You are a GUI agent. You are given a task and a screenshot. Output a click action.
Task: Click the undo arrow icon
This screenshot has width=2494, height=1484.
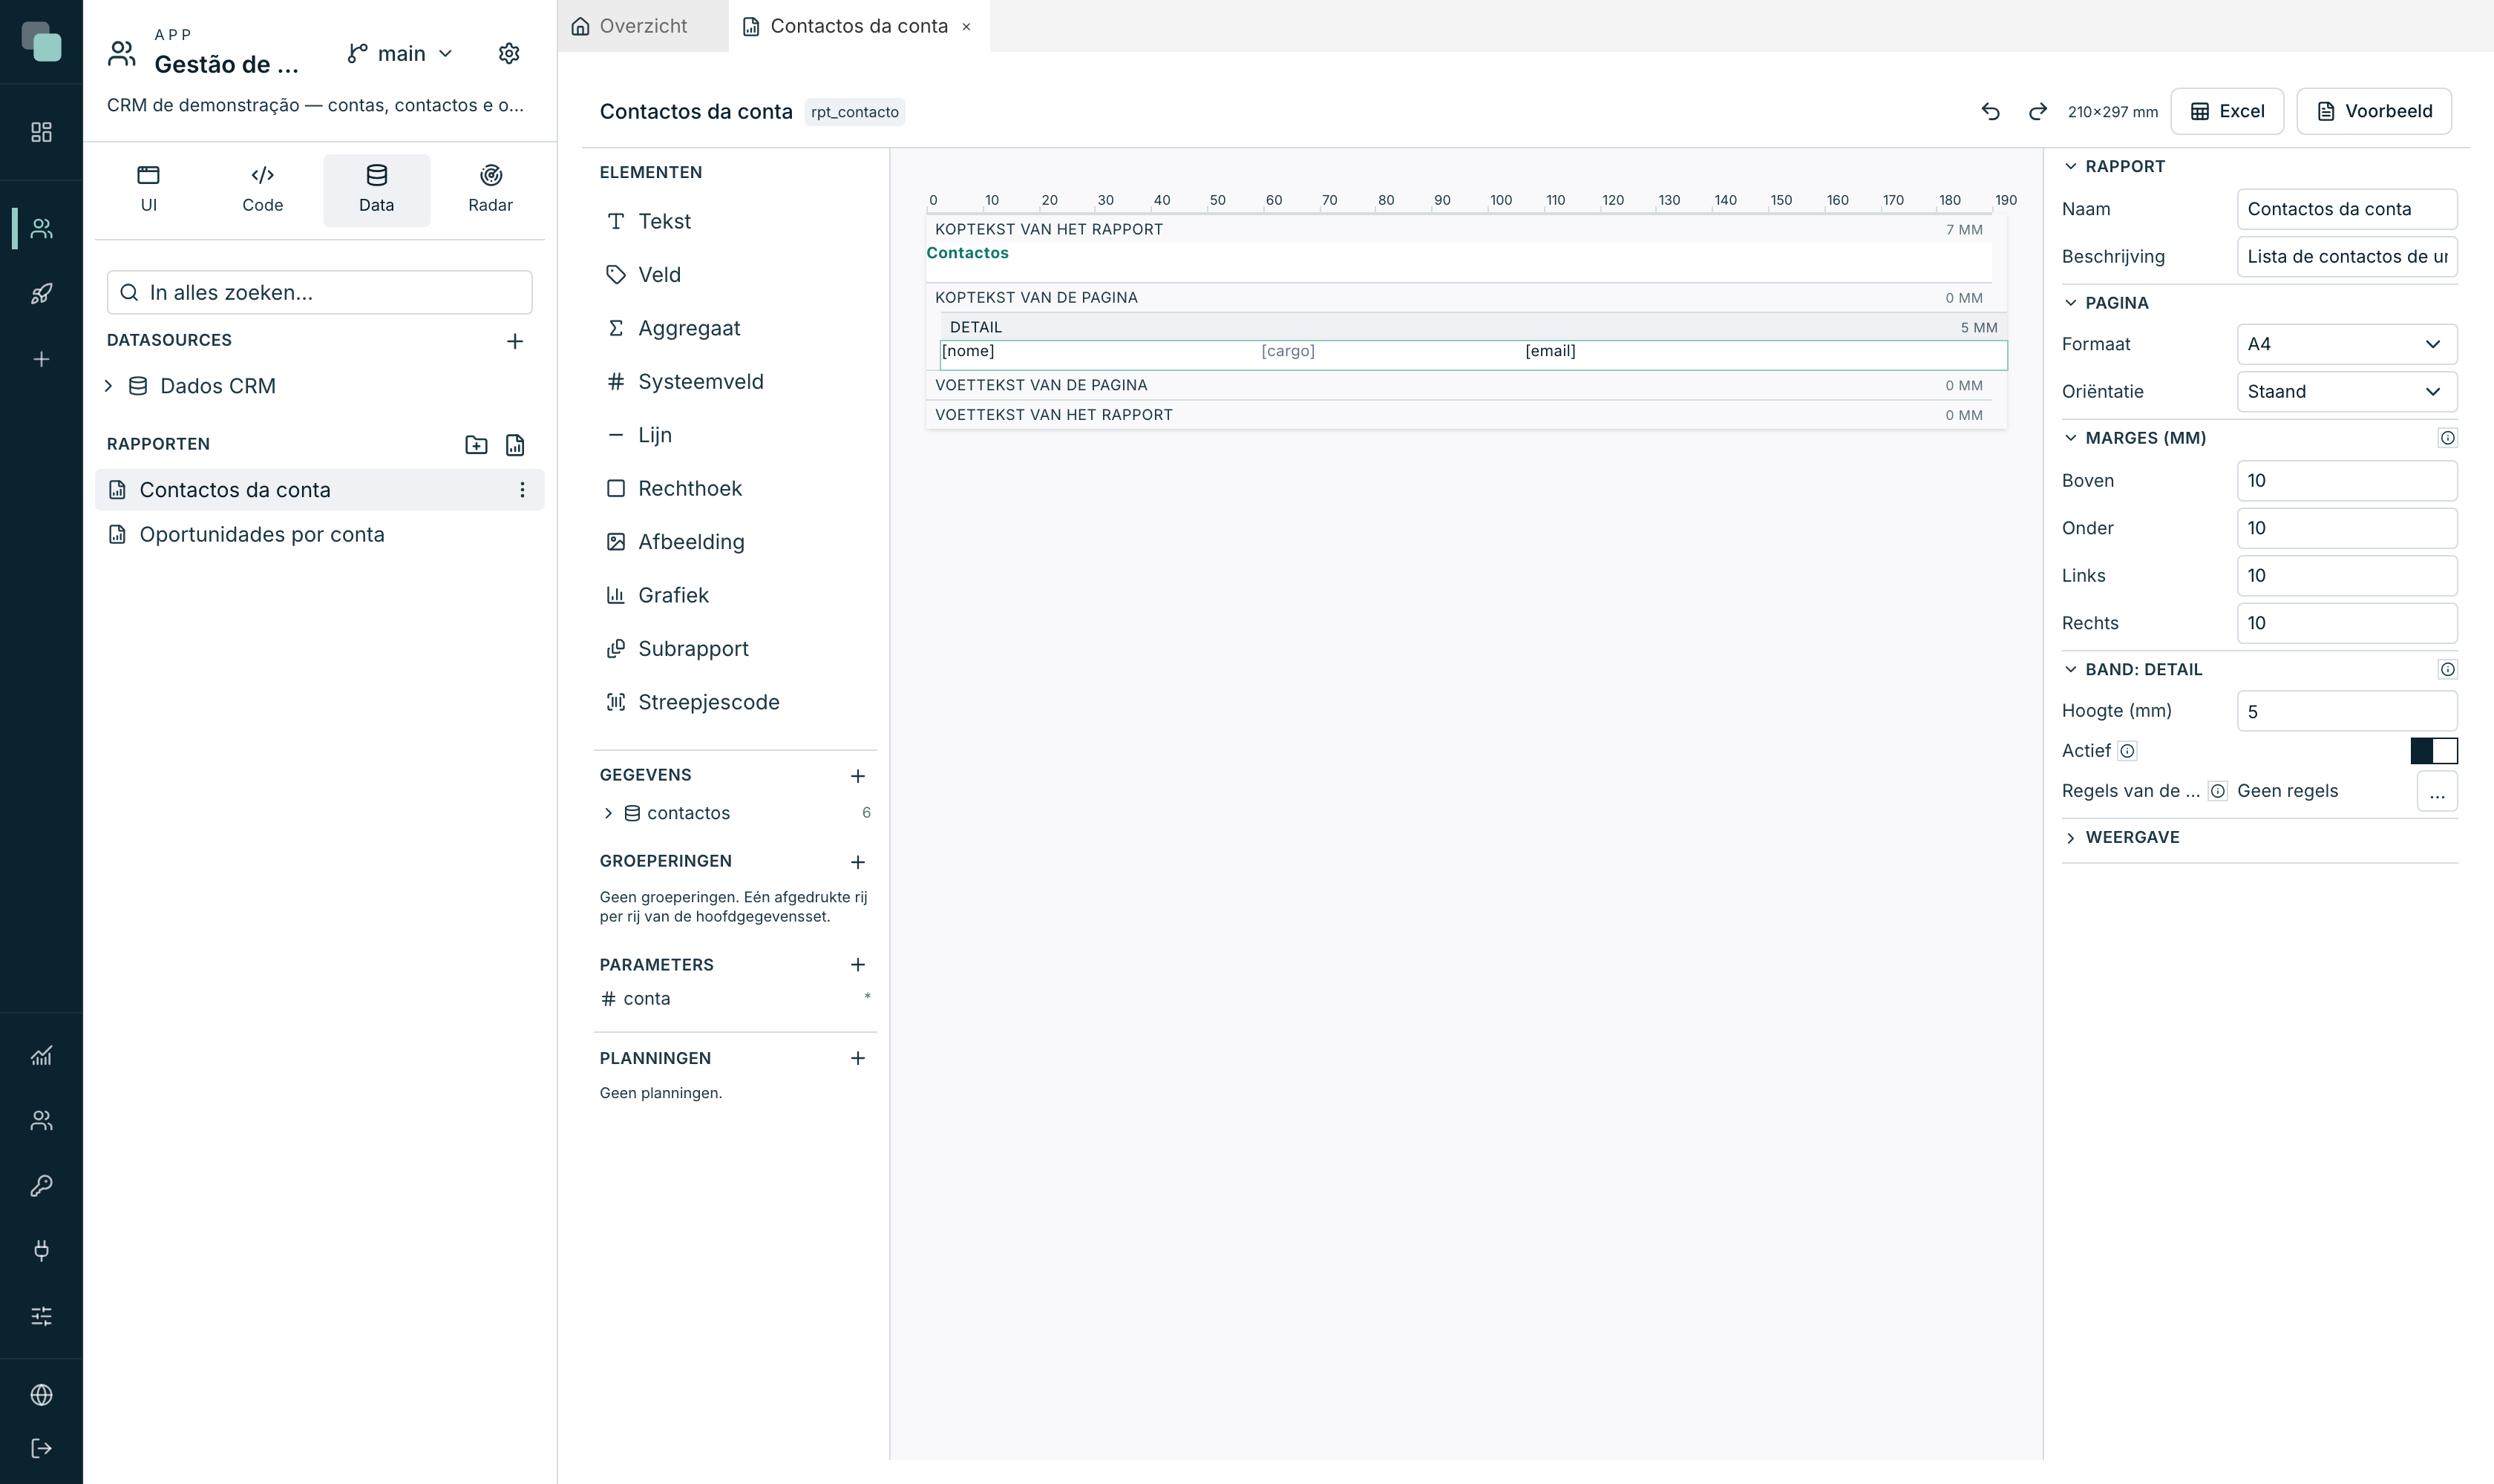click(1991, 111)
